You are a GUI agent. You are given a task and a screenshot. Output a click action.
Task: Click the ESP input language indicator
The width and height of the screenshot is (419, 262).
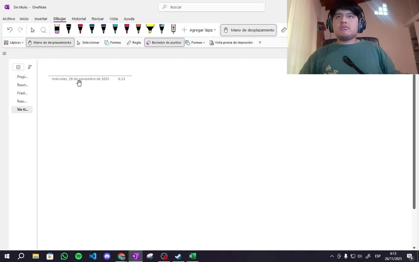click(x=378, y=256)
